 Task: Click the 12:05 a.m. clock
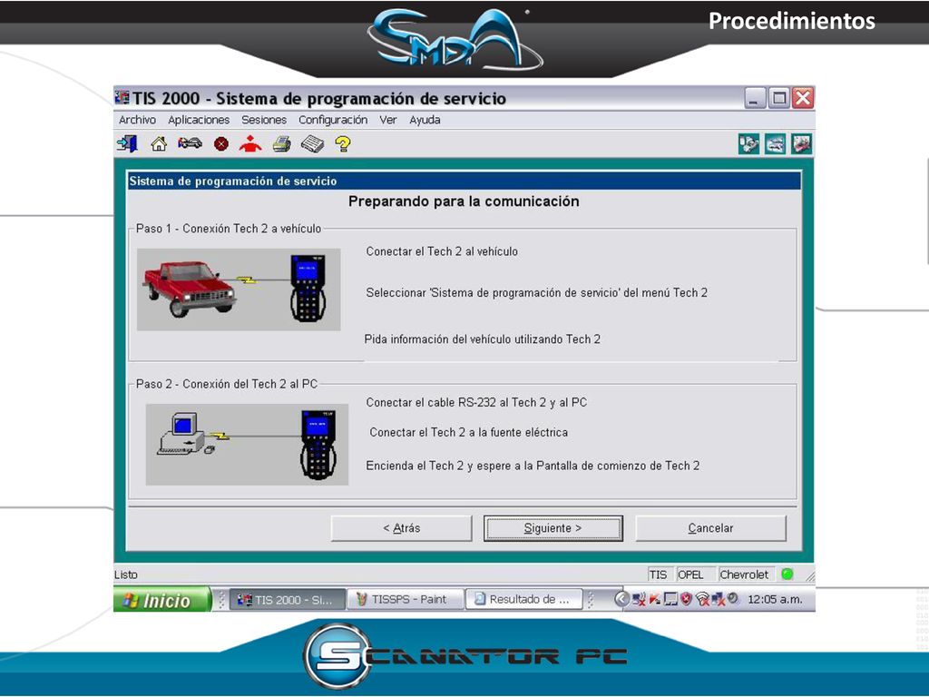[775, 599]
